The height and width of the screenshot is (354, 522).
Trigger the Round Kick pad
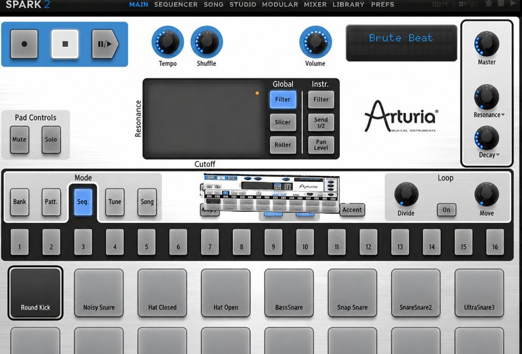[35, 293]
